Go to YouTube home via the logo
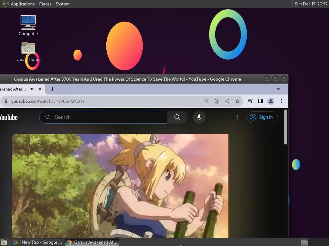The width and height of the screenshot is (329, 246). click(9, 117)
